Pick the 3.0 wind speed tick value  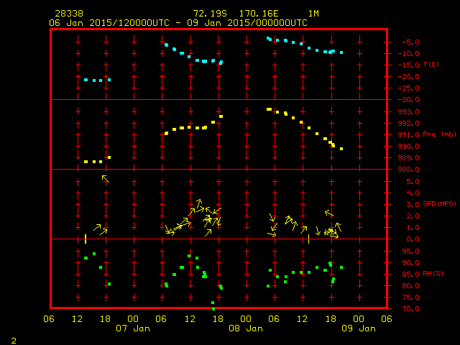[413, 204]
